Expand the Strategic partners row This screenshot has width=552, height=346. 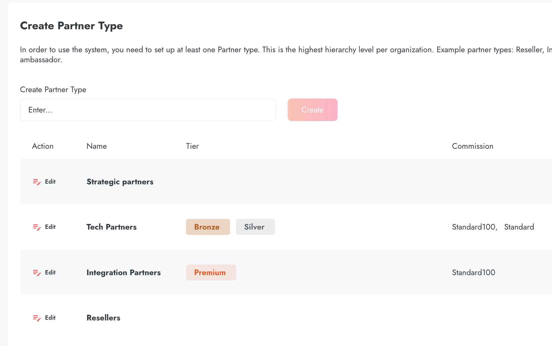(120, 182)
